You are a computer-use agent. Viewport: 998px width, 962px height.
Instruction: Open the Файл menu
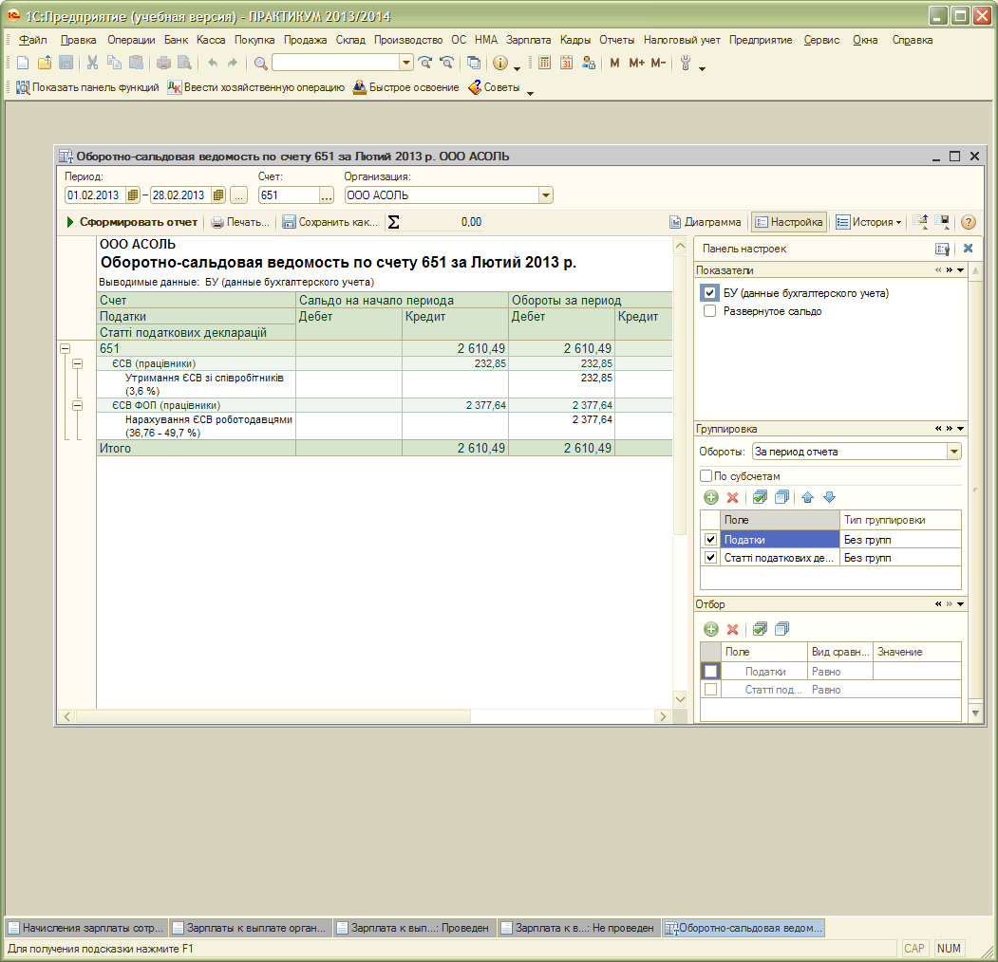click(33, 40)
